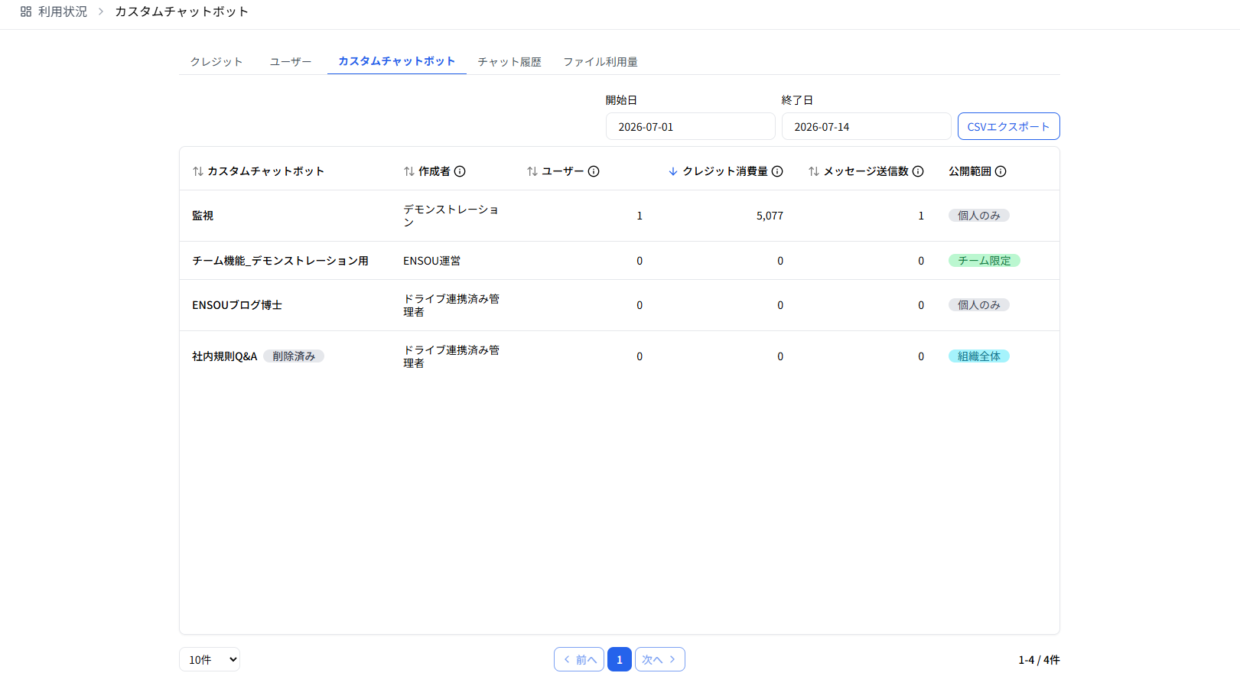Click the チーム限定 badge
Image resolution: width=1240 pixels, height=686 pixels.
(x=985, y=261)
